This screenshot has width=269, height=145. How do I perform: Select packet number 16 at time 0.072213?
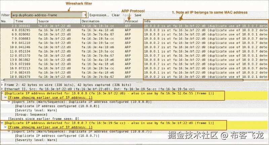[134, 68]
